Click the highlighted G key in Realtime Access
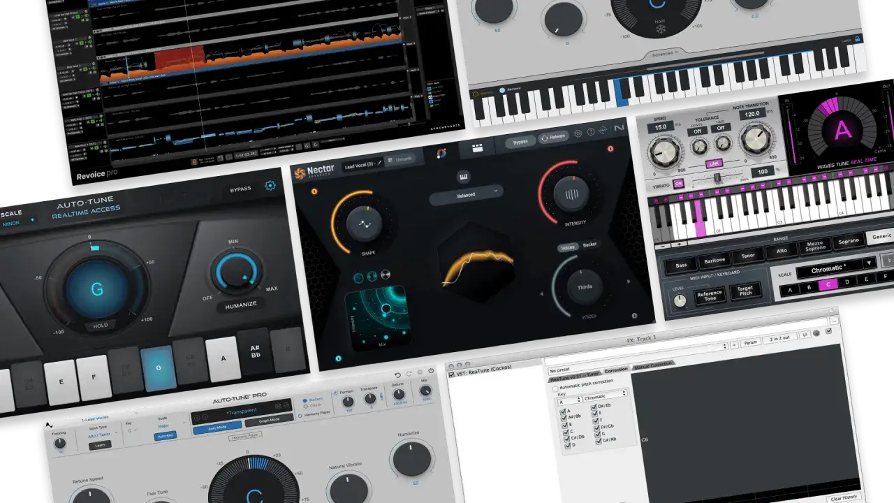894x503 pixels. coord(159,368)
